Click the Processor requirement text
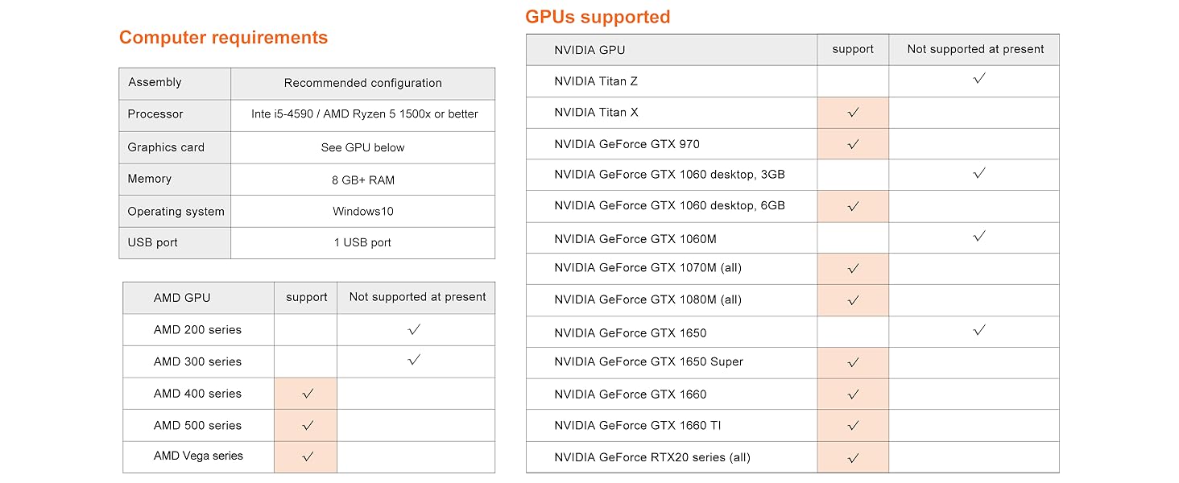 pos(364,114)
